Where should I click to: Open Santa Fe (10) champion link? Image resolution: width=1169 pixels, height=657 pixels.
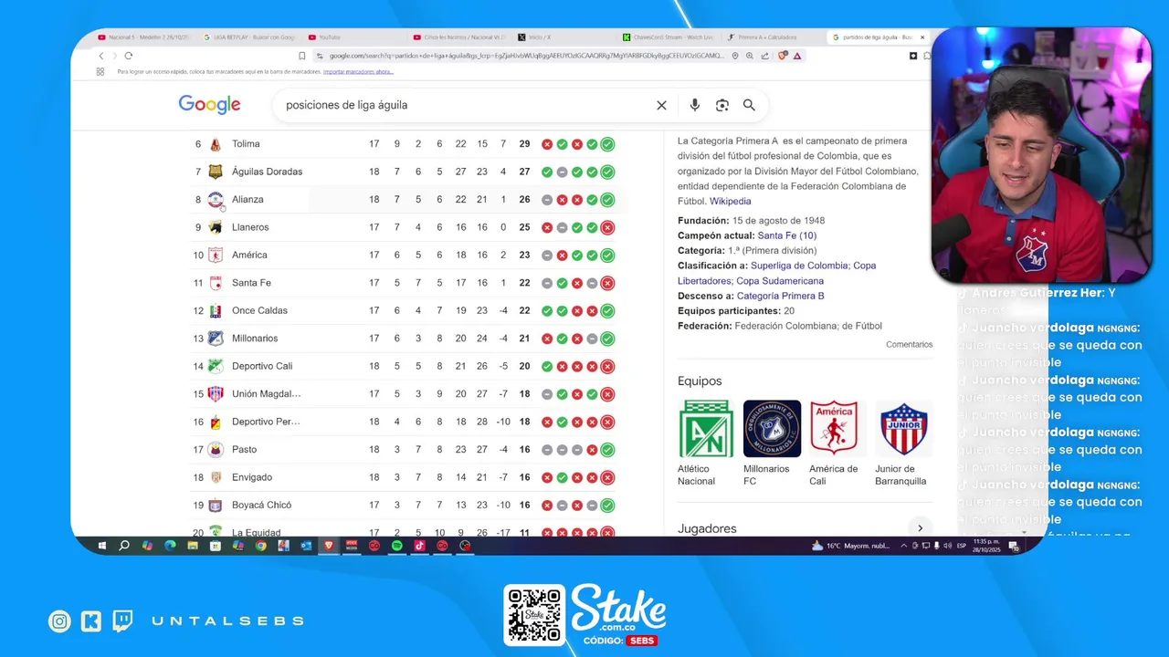tap(787, 235)
